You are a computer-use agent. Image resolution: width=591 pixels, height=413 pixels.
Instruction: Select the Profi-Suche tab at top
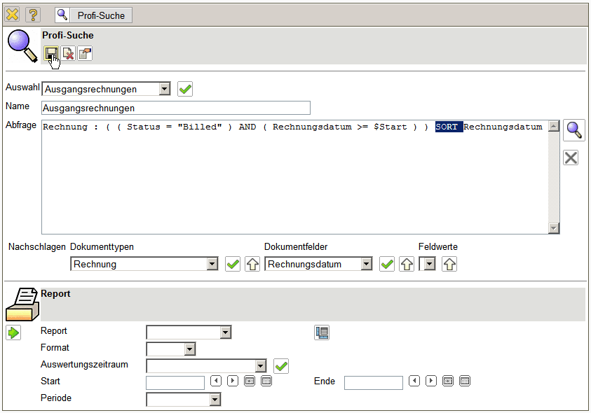click(x=93, y=15)
